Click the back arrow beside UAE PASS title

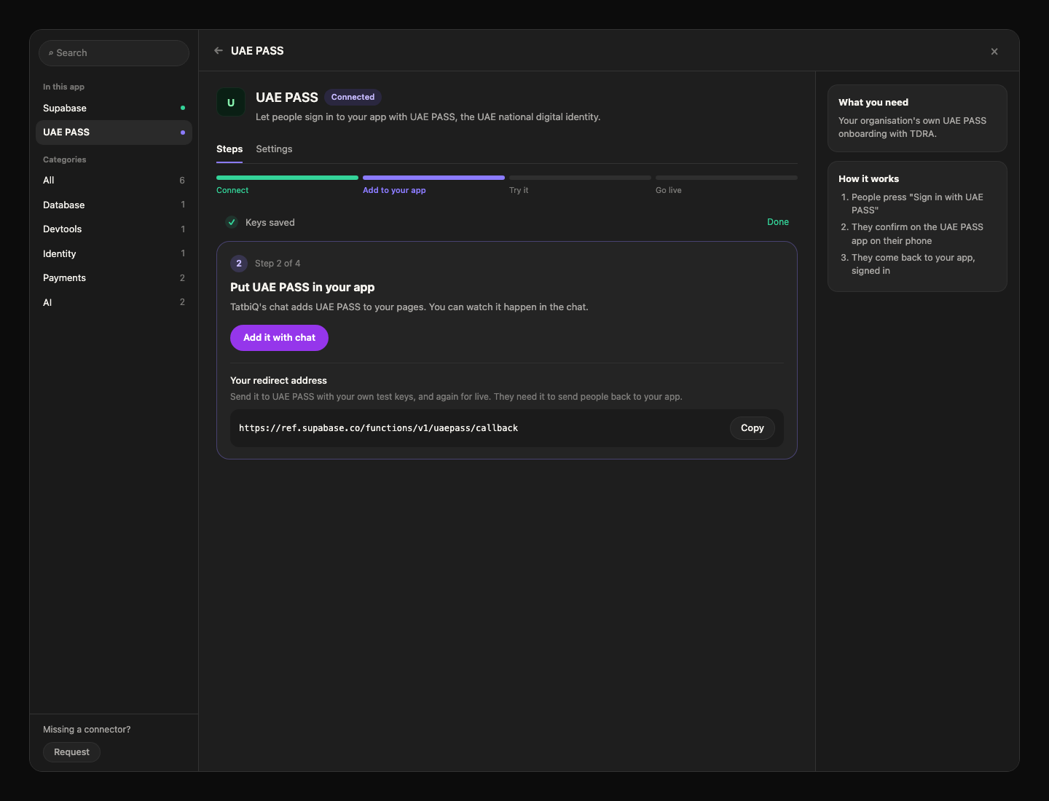point(219,51)
